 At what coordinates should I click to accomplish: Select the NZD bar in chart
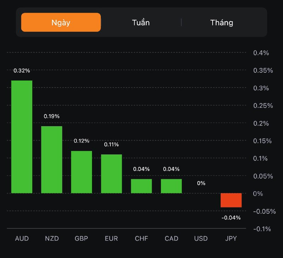coord(52,159)
